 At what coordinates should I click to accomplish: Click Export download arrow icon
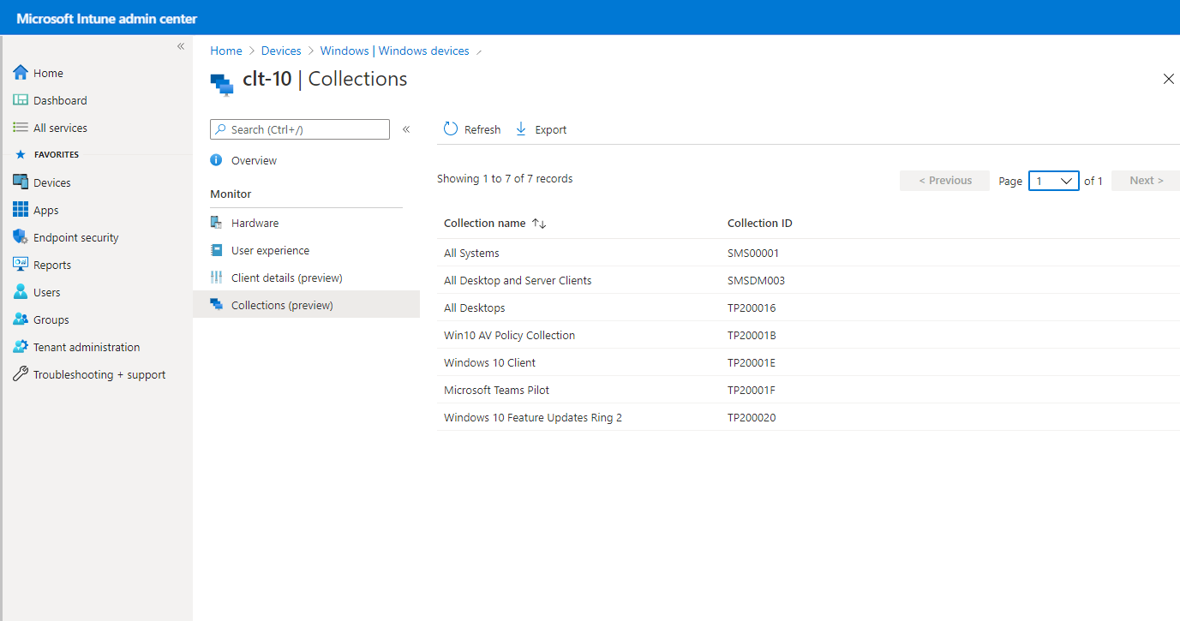click(521, 129)
